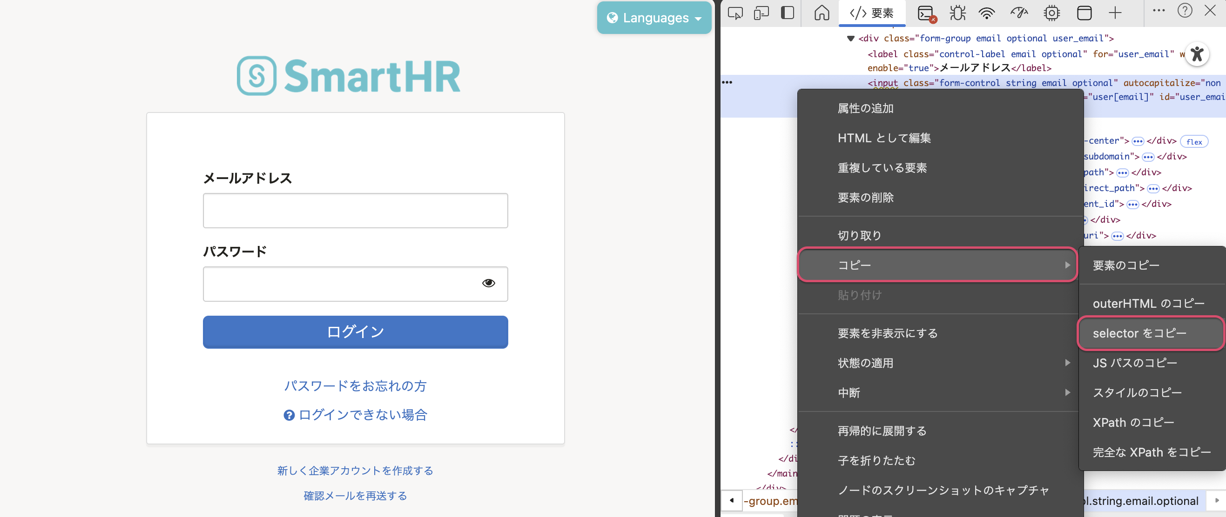Select the string.email.optional breadcrumb
Screen dimensions: 1226x517
point(1145,501)
